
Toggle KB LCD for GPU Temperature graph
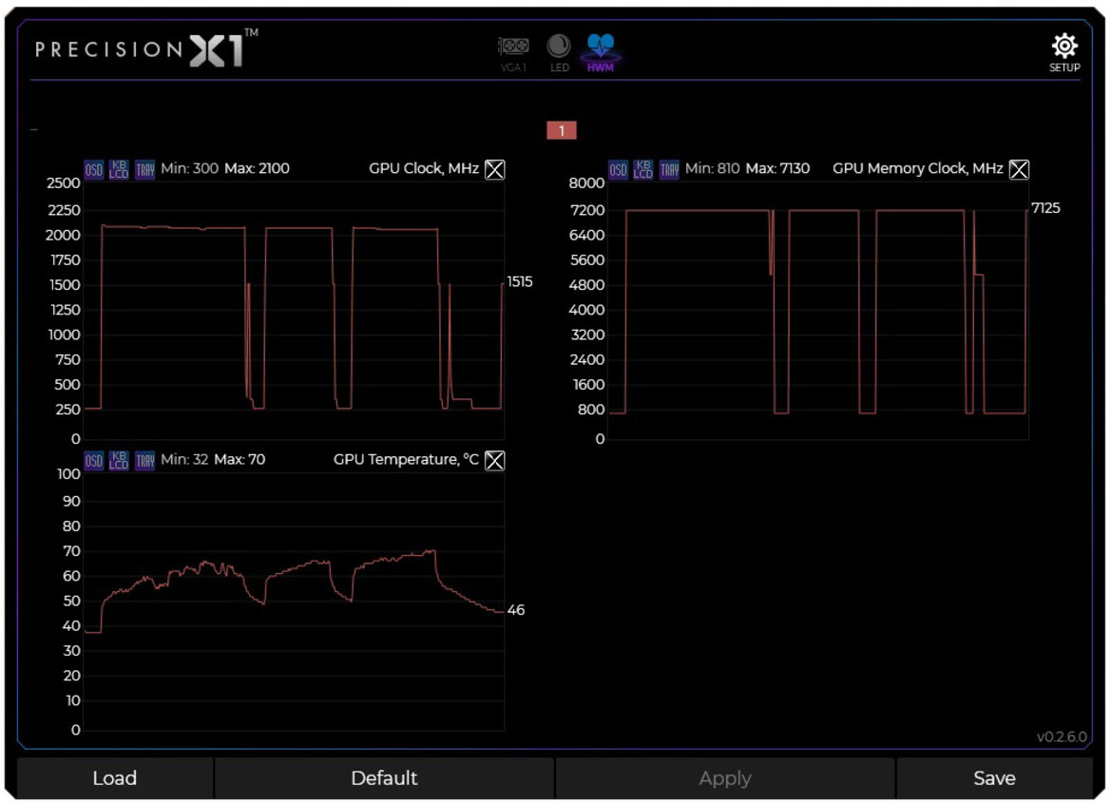[x=119, y=460]
